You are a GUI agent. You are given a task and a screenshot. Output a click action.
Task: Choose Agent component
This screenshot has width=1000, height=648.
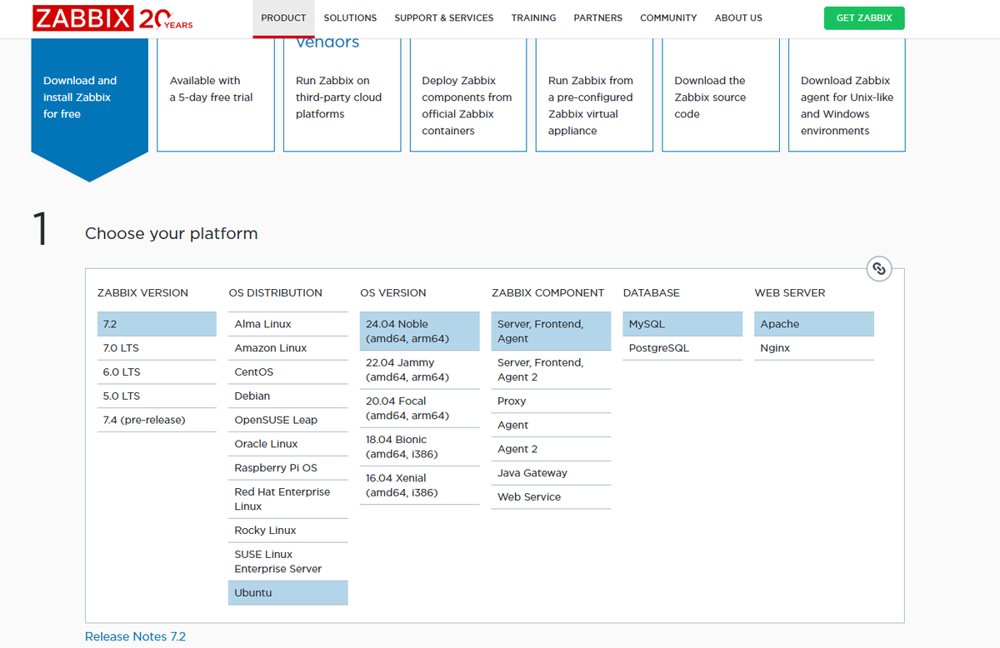pos(551,426)
